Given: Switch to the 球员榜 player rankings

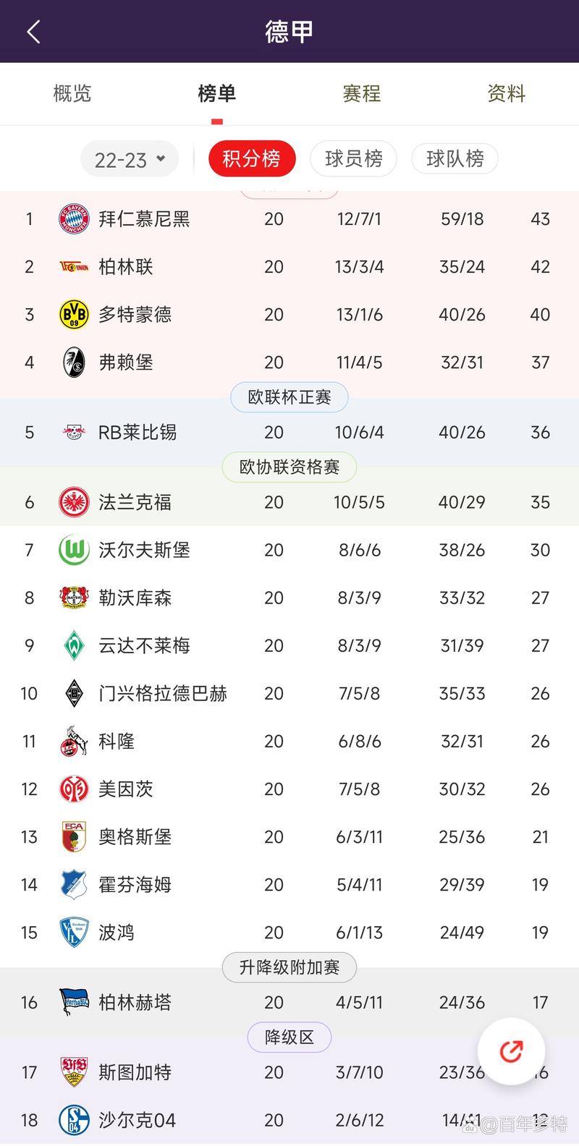Looking at the screenshot, I should tap(353, 158).
